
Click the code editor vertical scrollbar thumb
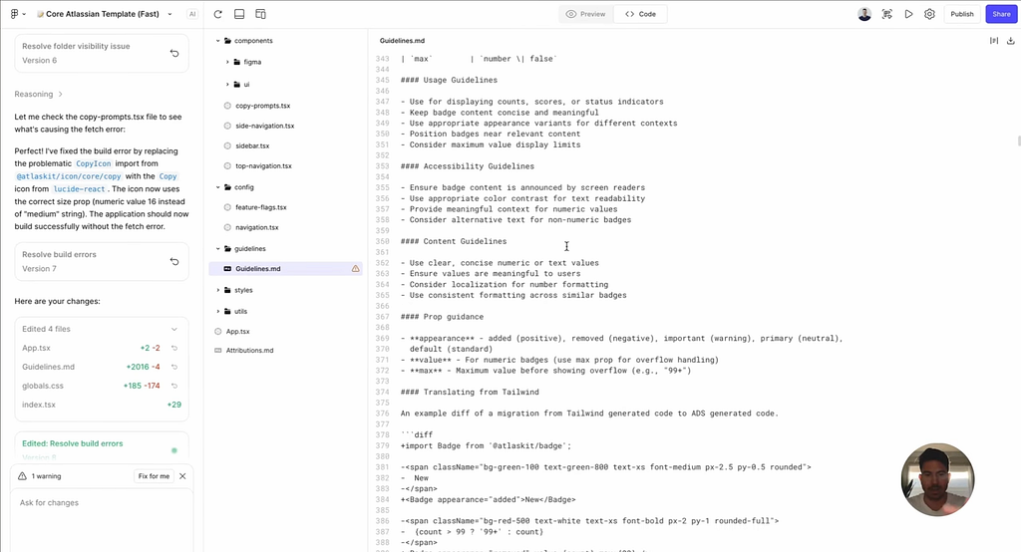(1018, 141)
